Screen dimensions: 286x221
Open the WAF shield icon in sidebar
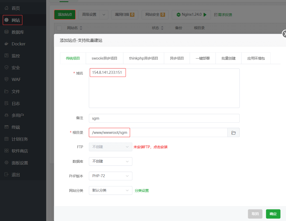[x=6, y=79]
